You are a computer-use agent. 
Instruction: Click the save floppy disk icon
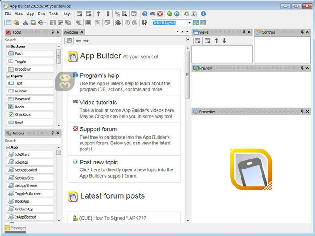[x=53, y=23]
